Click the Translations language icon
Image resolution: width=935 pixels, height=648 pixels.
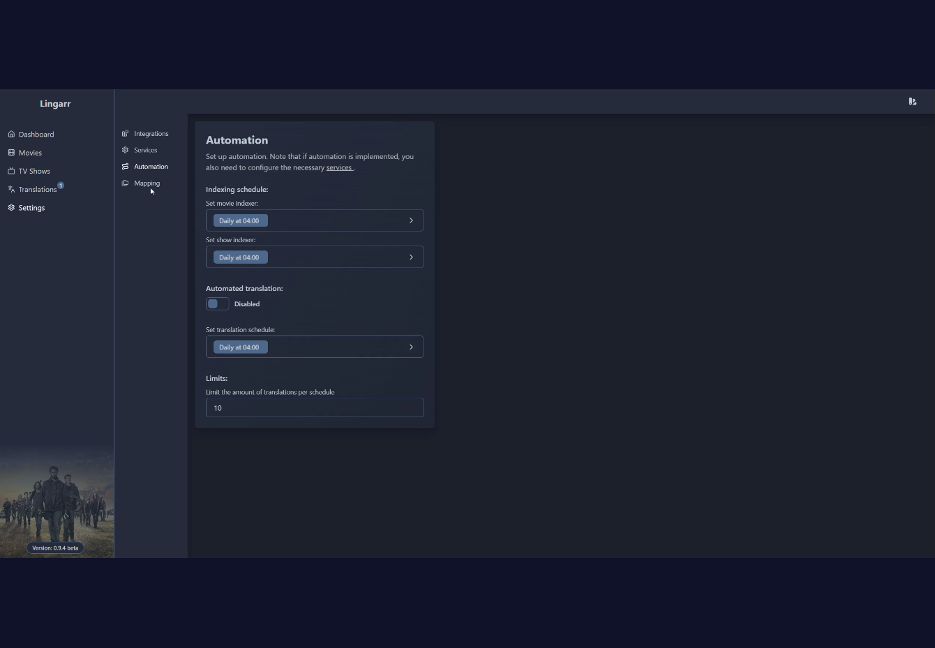tap(11, 189)
